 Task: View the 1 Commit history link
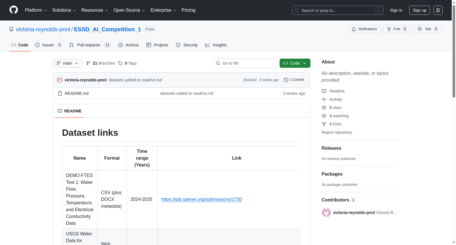click(294, 80)
